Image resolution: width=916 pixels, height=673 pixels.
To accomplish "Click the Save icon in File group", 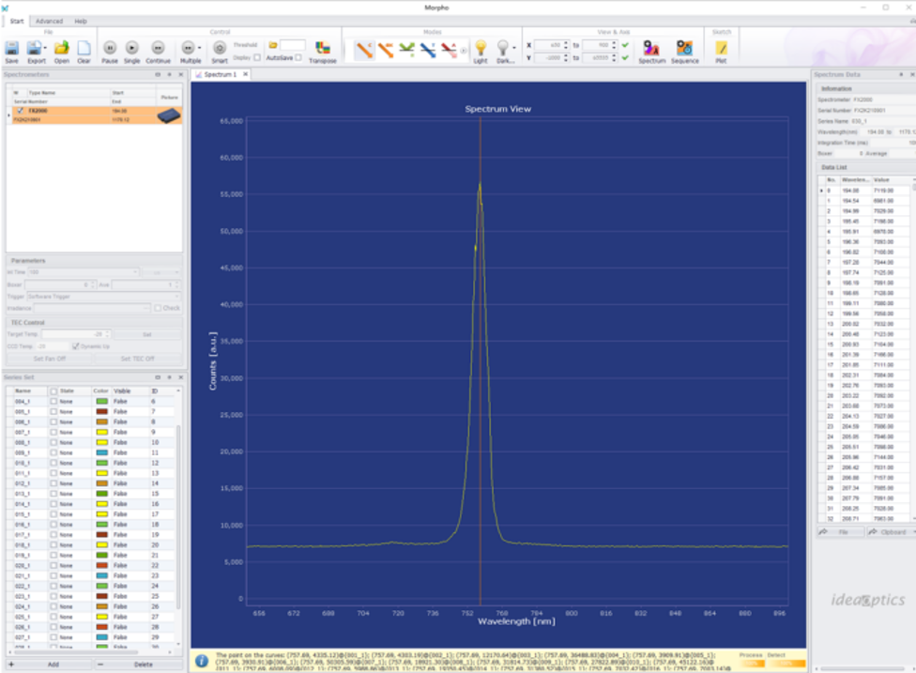I will coord(11,49).
